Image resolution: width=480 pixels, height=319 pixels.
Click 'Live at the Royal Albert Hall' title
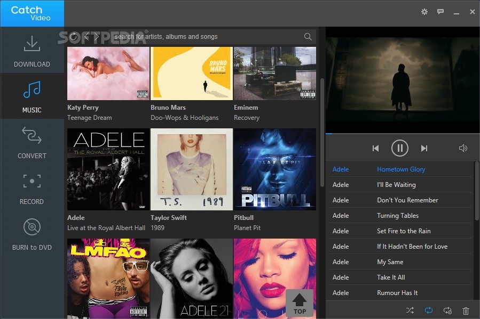[106, 228]
